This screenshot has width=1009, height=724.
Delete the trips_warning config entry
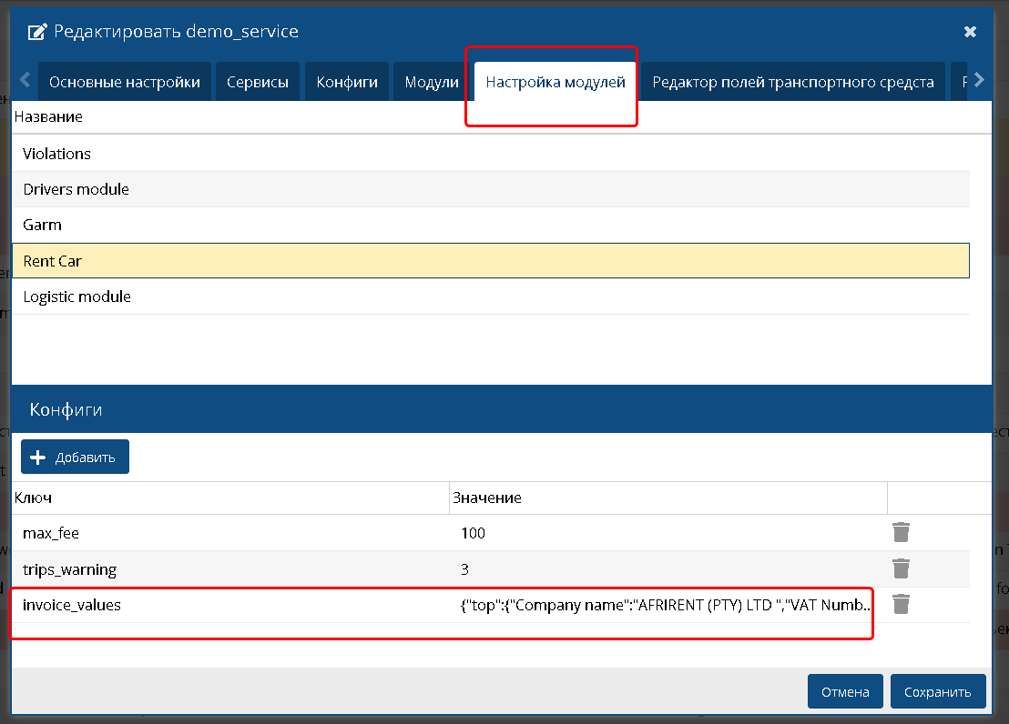tap(901, 569)
